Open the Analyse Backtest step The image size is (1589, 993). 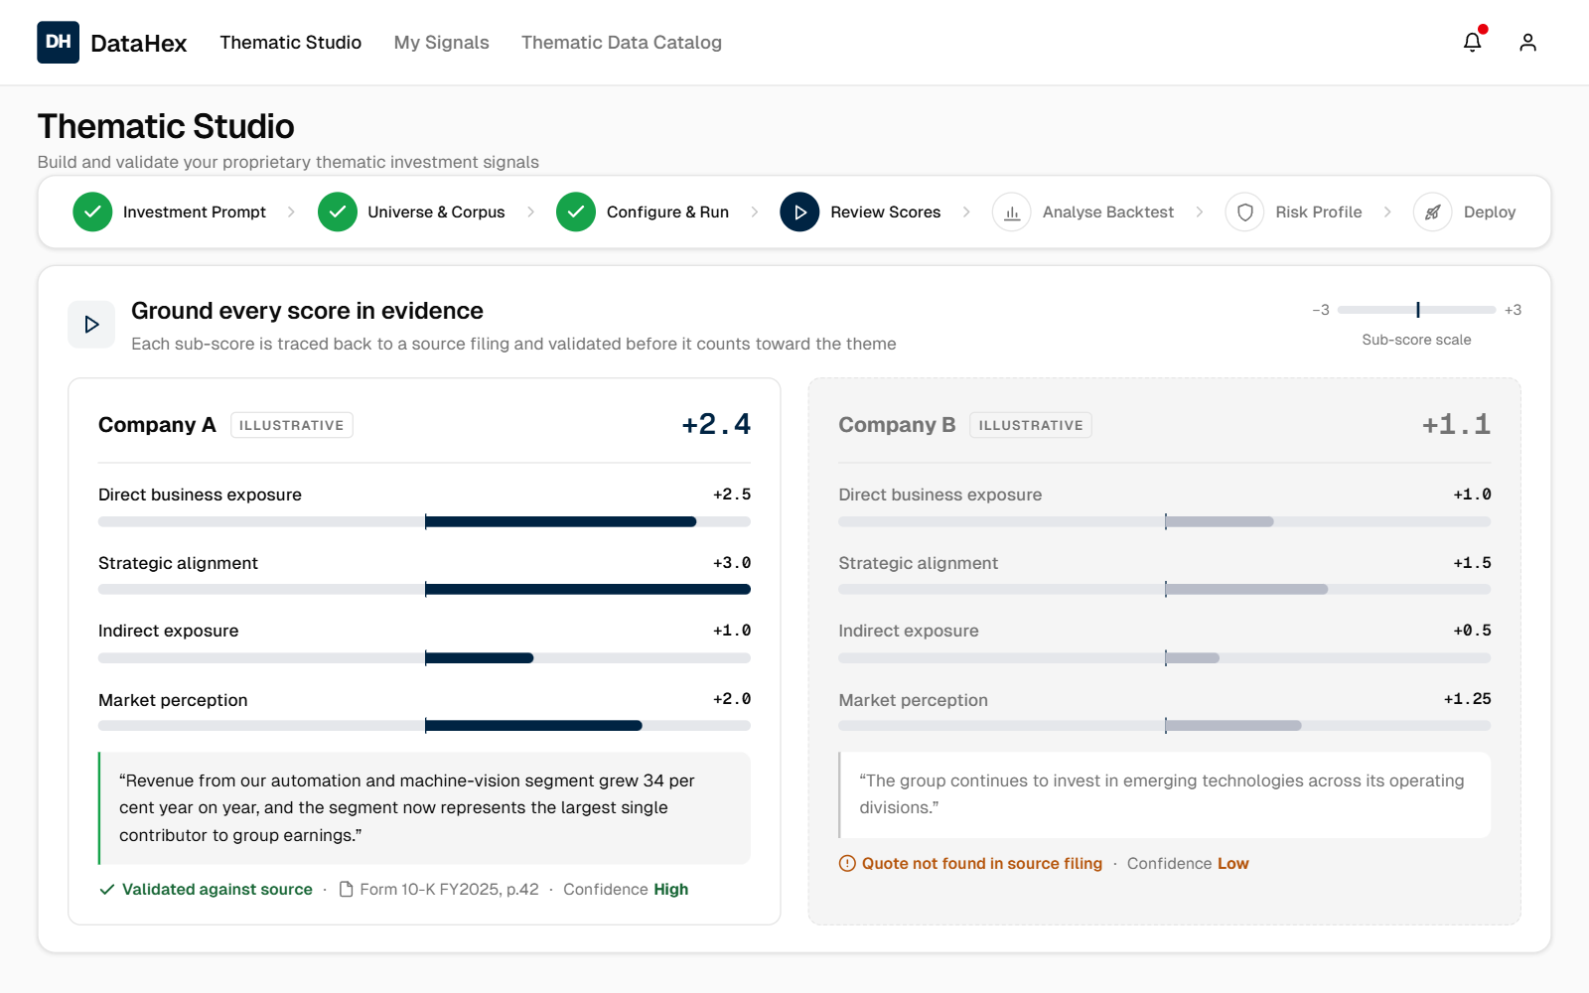[x=1108, y=212]
